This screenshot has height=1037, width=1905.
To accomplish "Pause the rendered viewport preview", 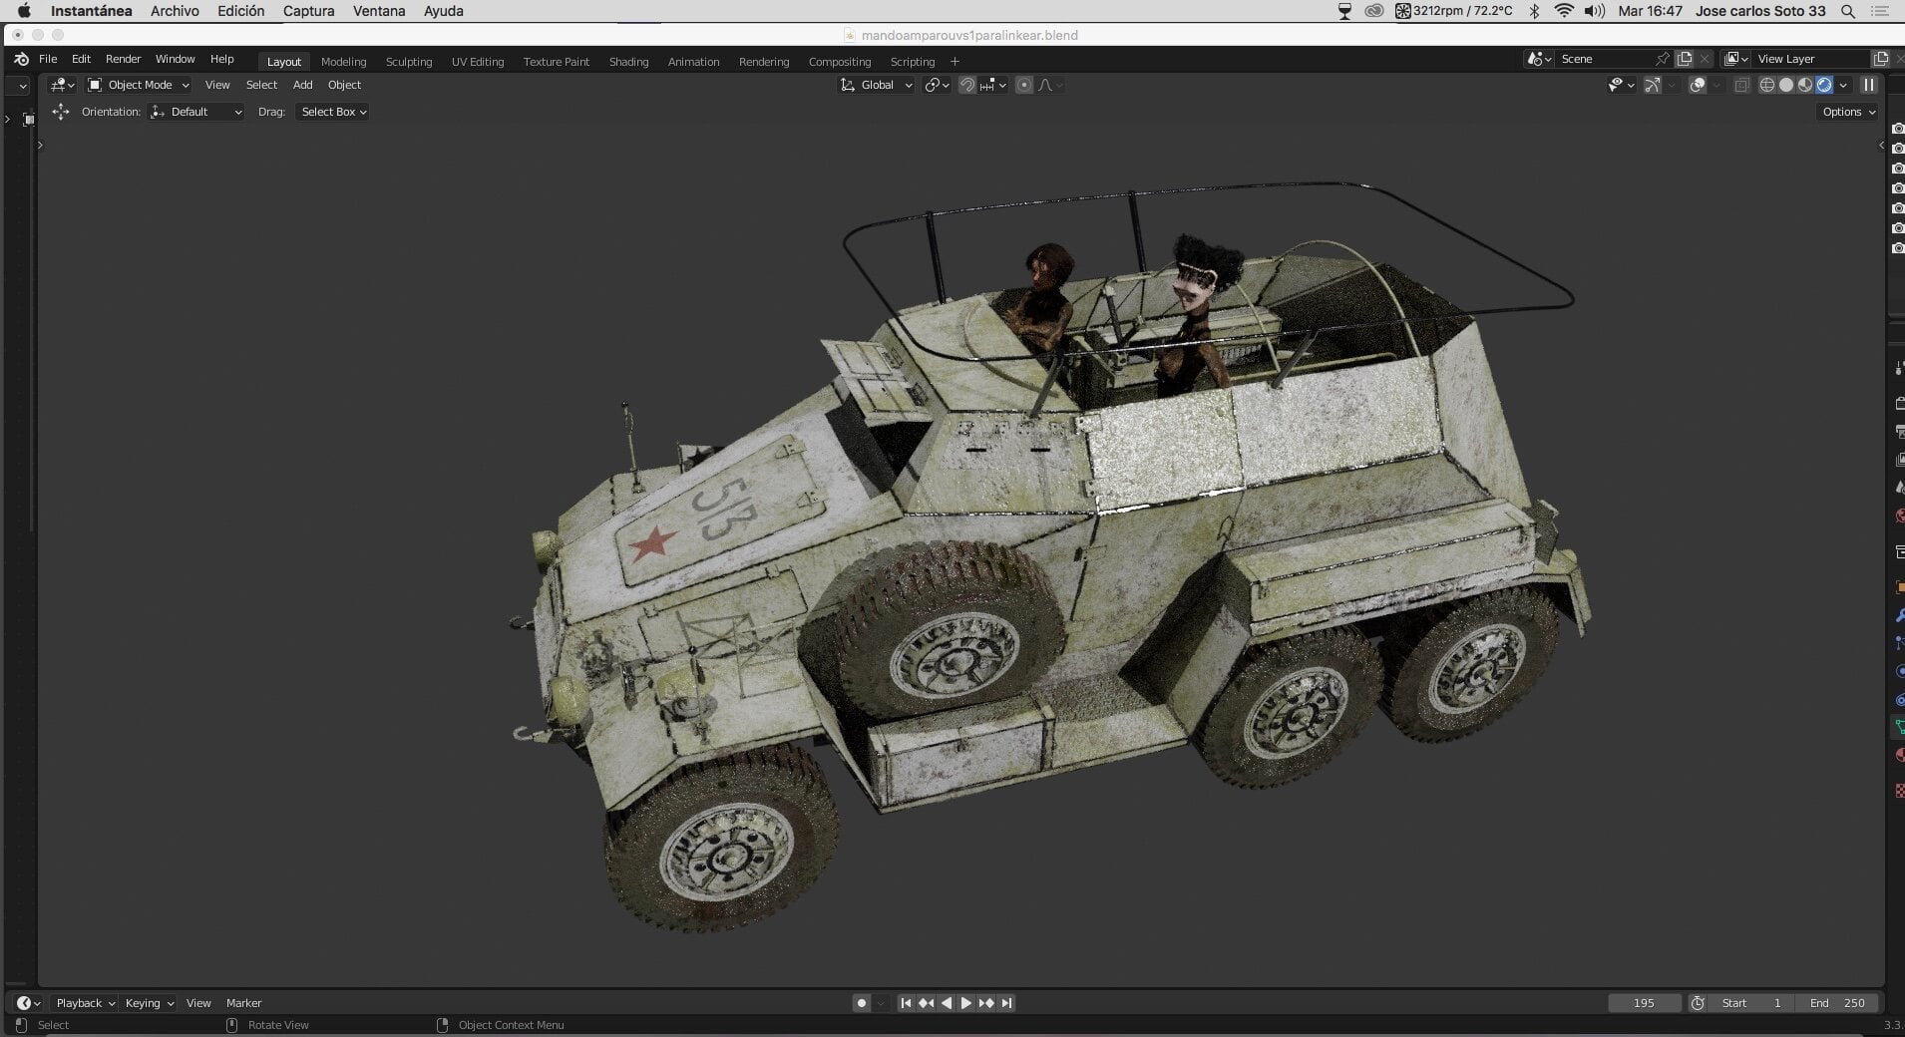I will click(1869, 85).
